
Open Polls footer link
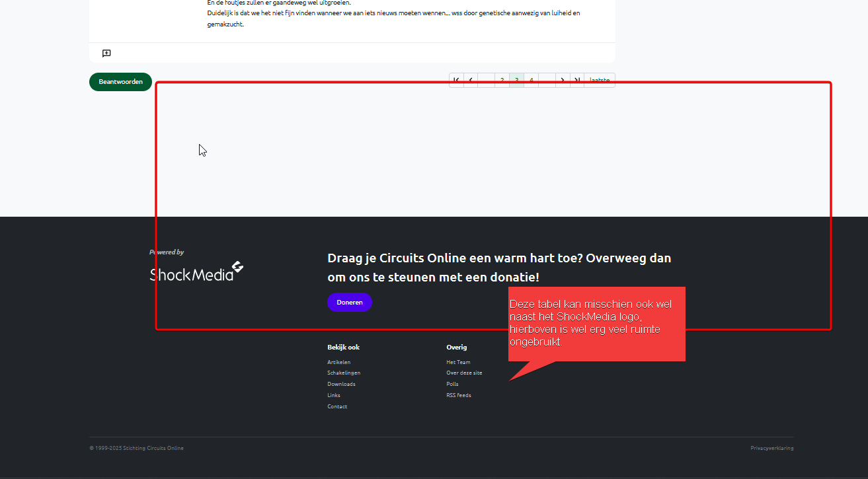(452, 384)
